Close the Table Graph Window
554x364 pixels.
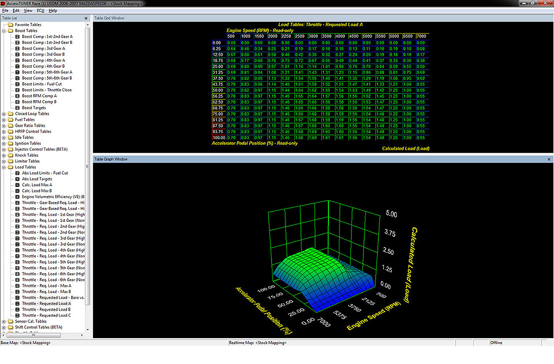(x=549, y=159)
